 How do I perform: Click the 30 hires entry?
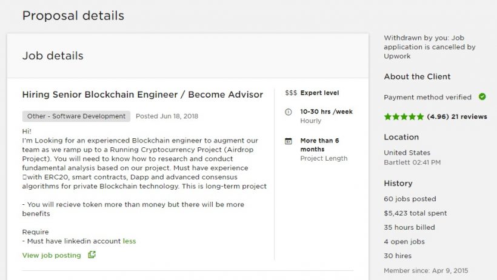point(396,256)
